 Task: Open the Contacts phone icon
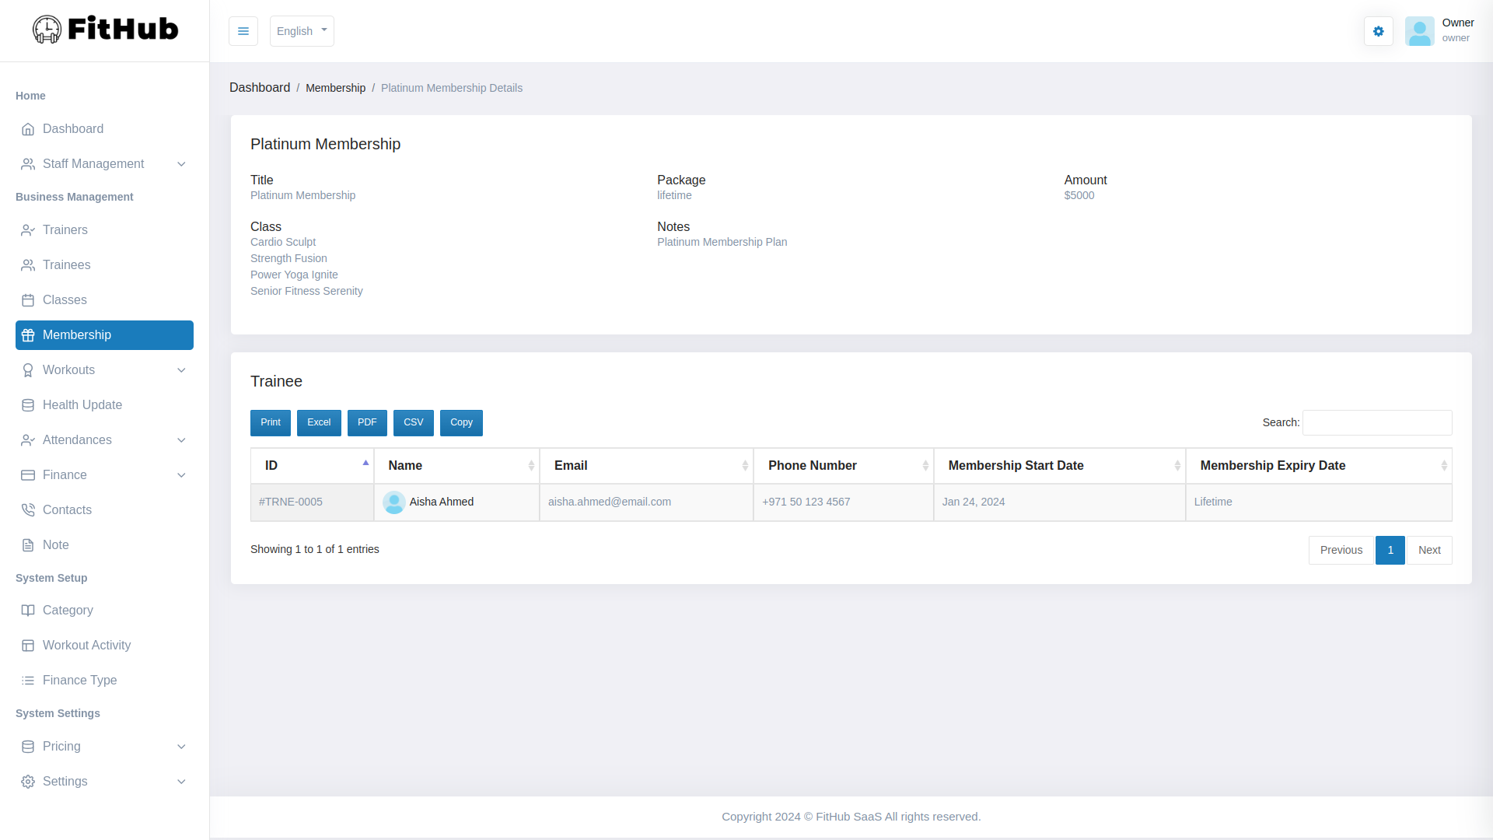pos(28,510)
